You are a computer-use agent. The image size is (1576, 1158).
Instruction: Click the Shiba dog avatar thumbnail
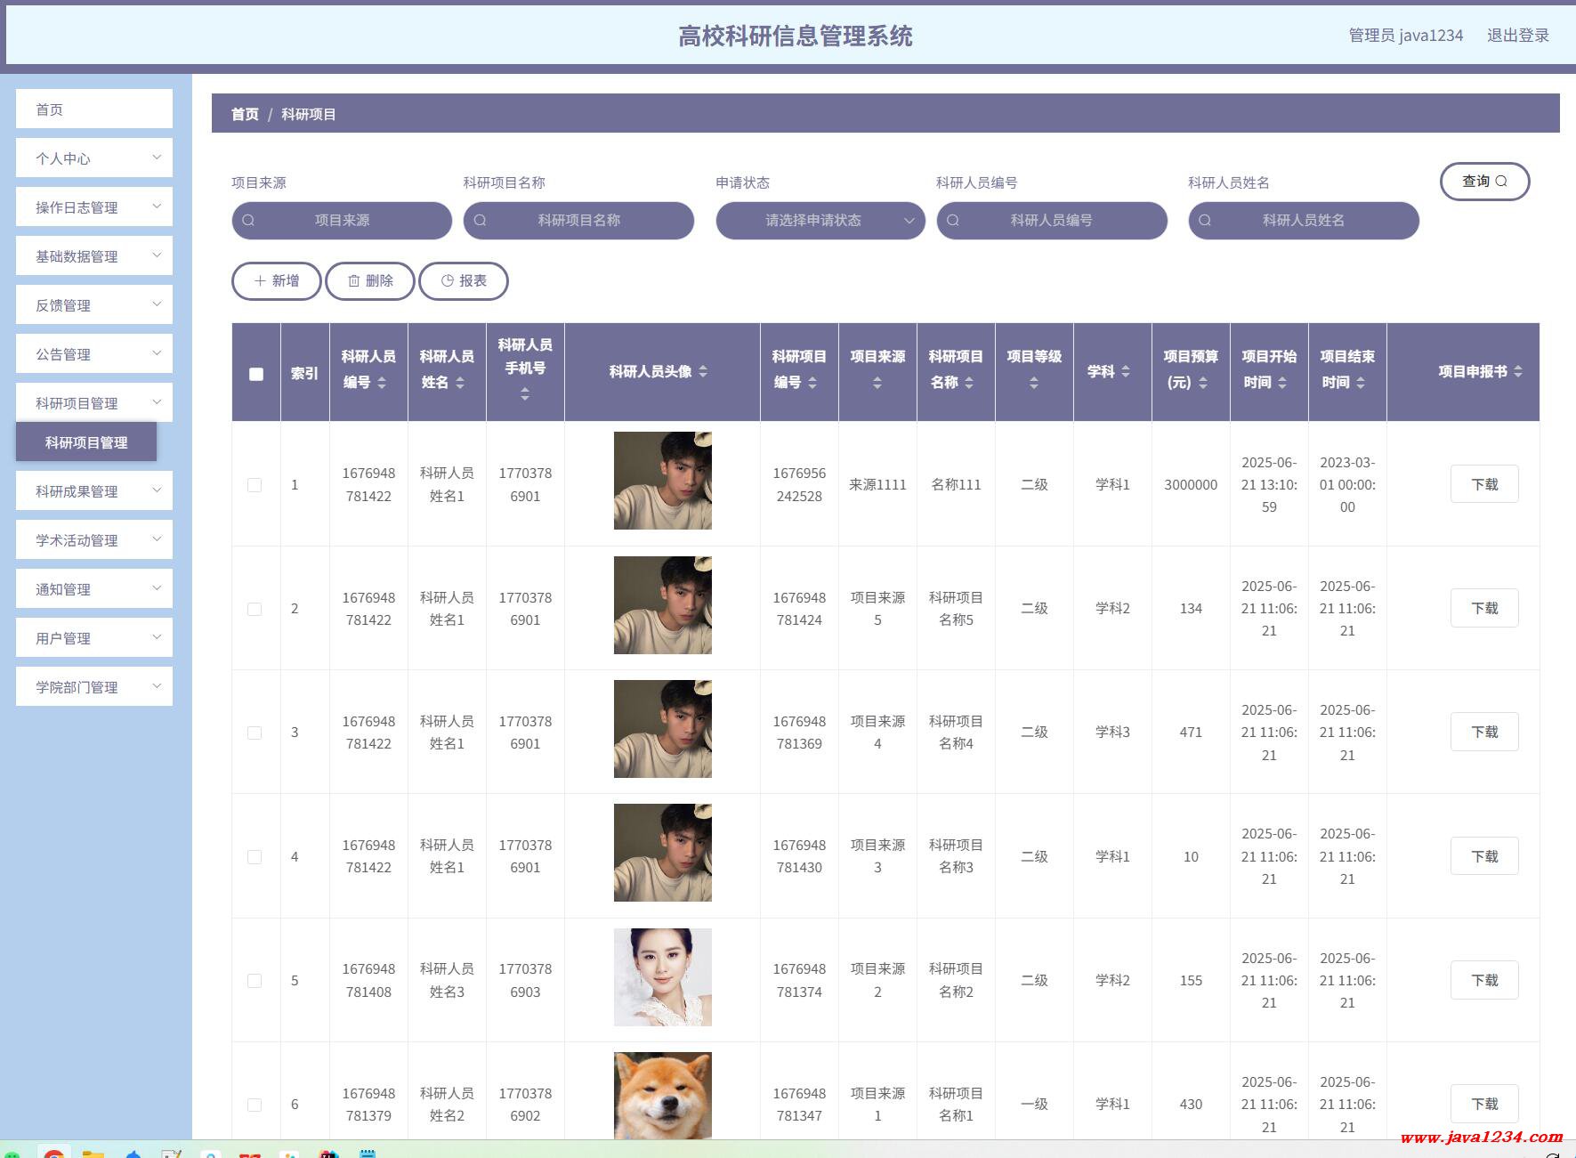pyautogui.click(x=663, y=1096)
